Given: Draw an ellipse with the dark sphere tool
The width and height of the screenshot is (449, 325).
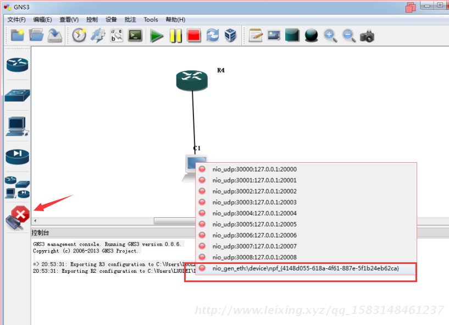Looking at the screenshot, I should (311, 36).
